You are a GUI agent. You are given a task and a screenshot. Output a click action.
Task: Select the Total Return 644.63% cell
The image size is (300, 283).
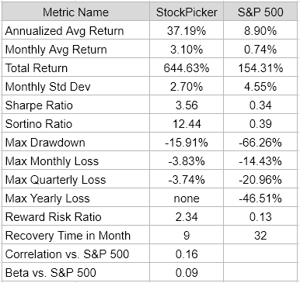tap(187, 67)
